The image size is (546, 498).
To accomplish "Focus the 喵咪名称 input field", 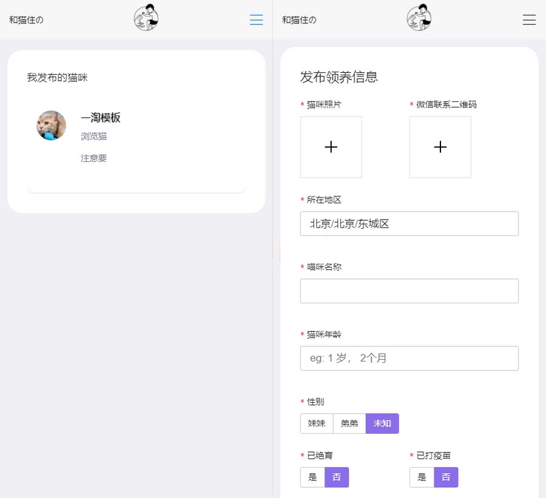I will point(409,291).
